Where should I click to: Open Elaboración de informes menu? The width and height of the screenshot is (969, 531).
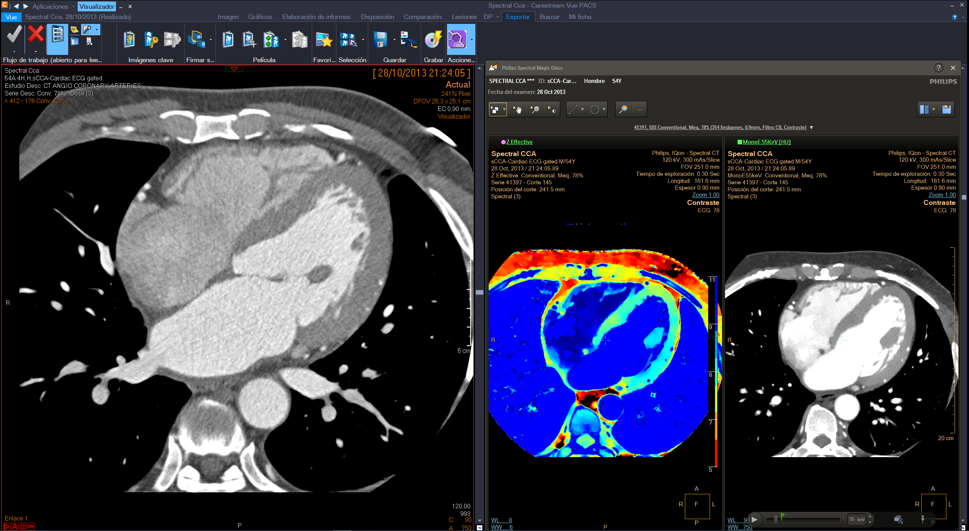316,17
